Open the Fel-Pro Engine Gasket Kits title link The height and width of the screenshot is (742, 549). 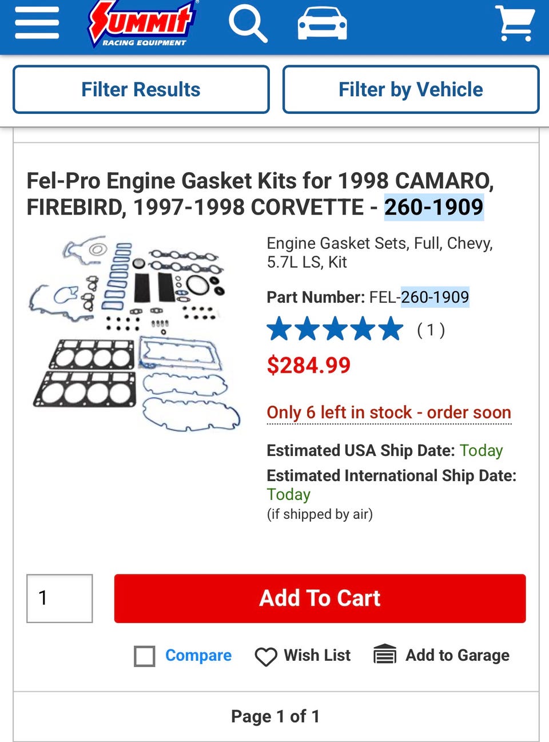[260, 194]
